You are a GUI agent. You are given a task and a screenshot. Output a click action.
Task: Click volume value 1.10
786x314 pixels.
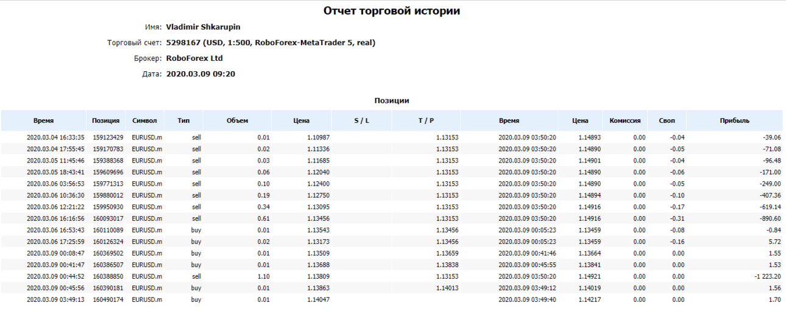[x=263, y=276]
